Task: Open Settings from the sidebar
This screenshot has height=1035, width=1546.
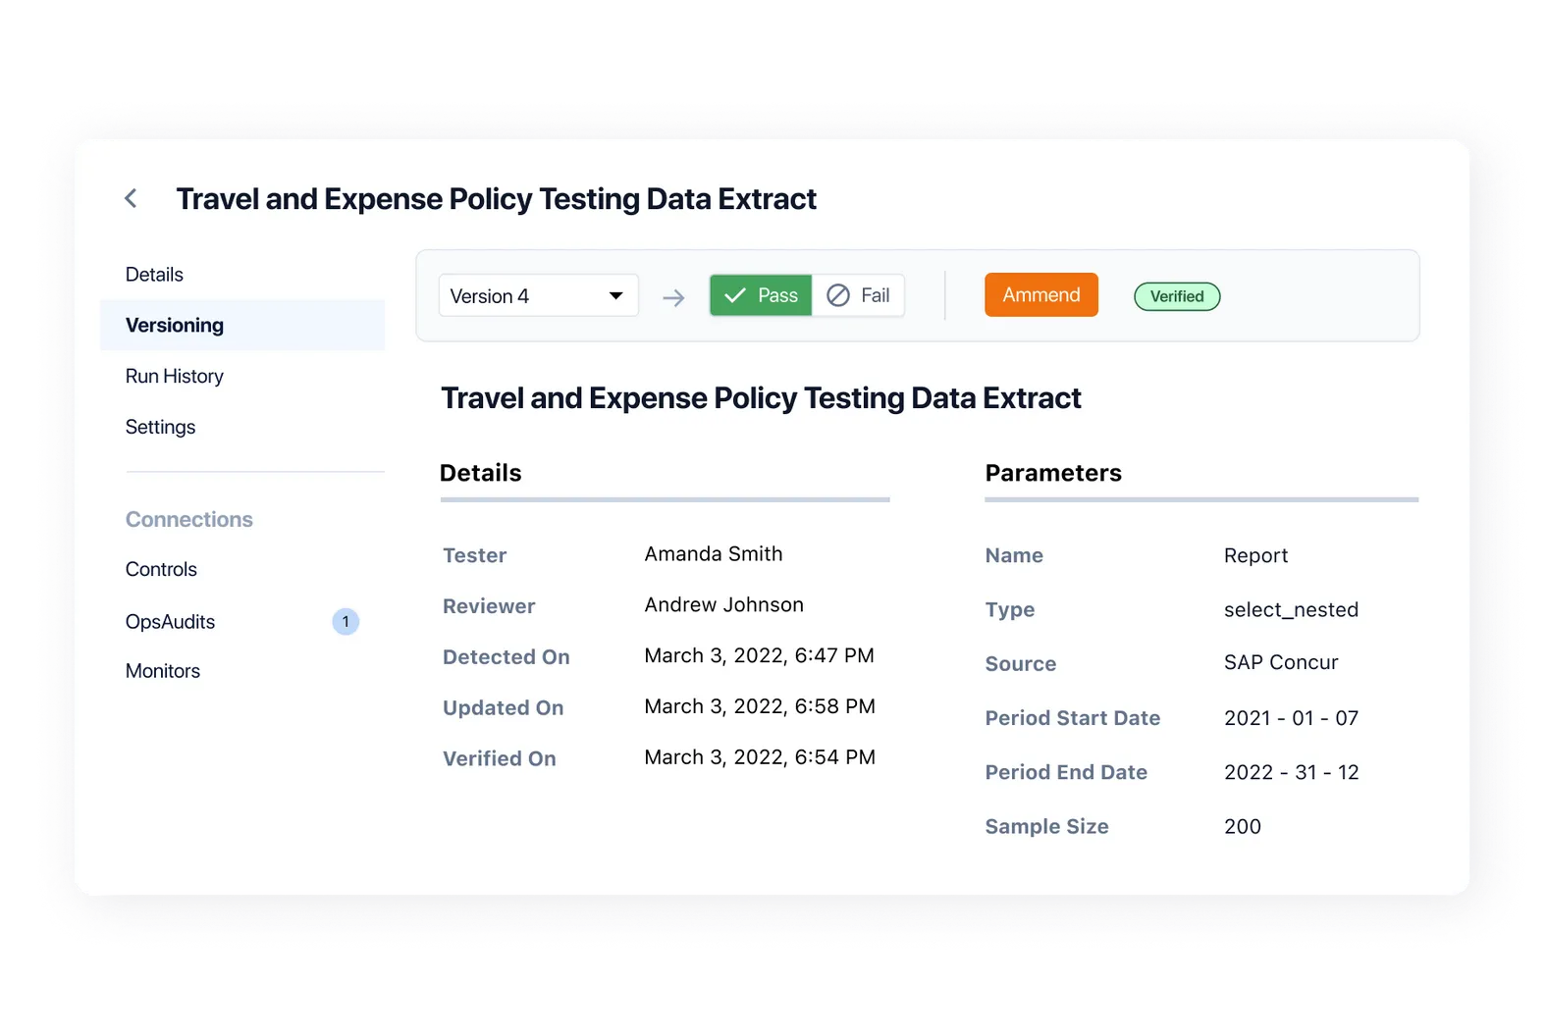Action: (x=160, y=428)
